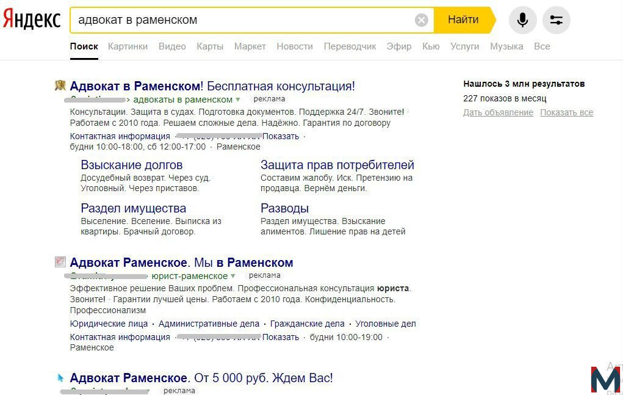Click the blue arrow favicon of third ad

[x=60, y=377]
